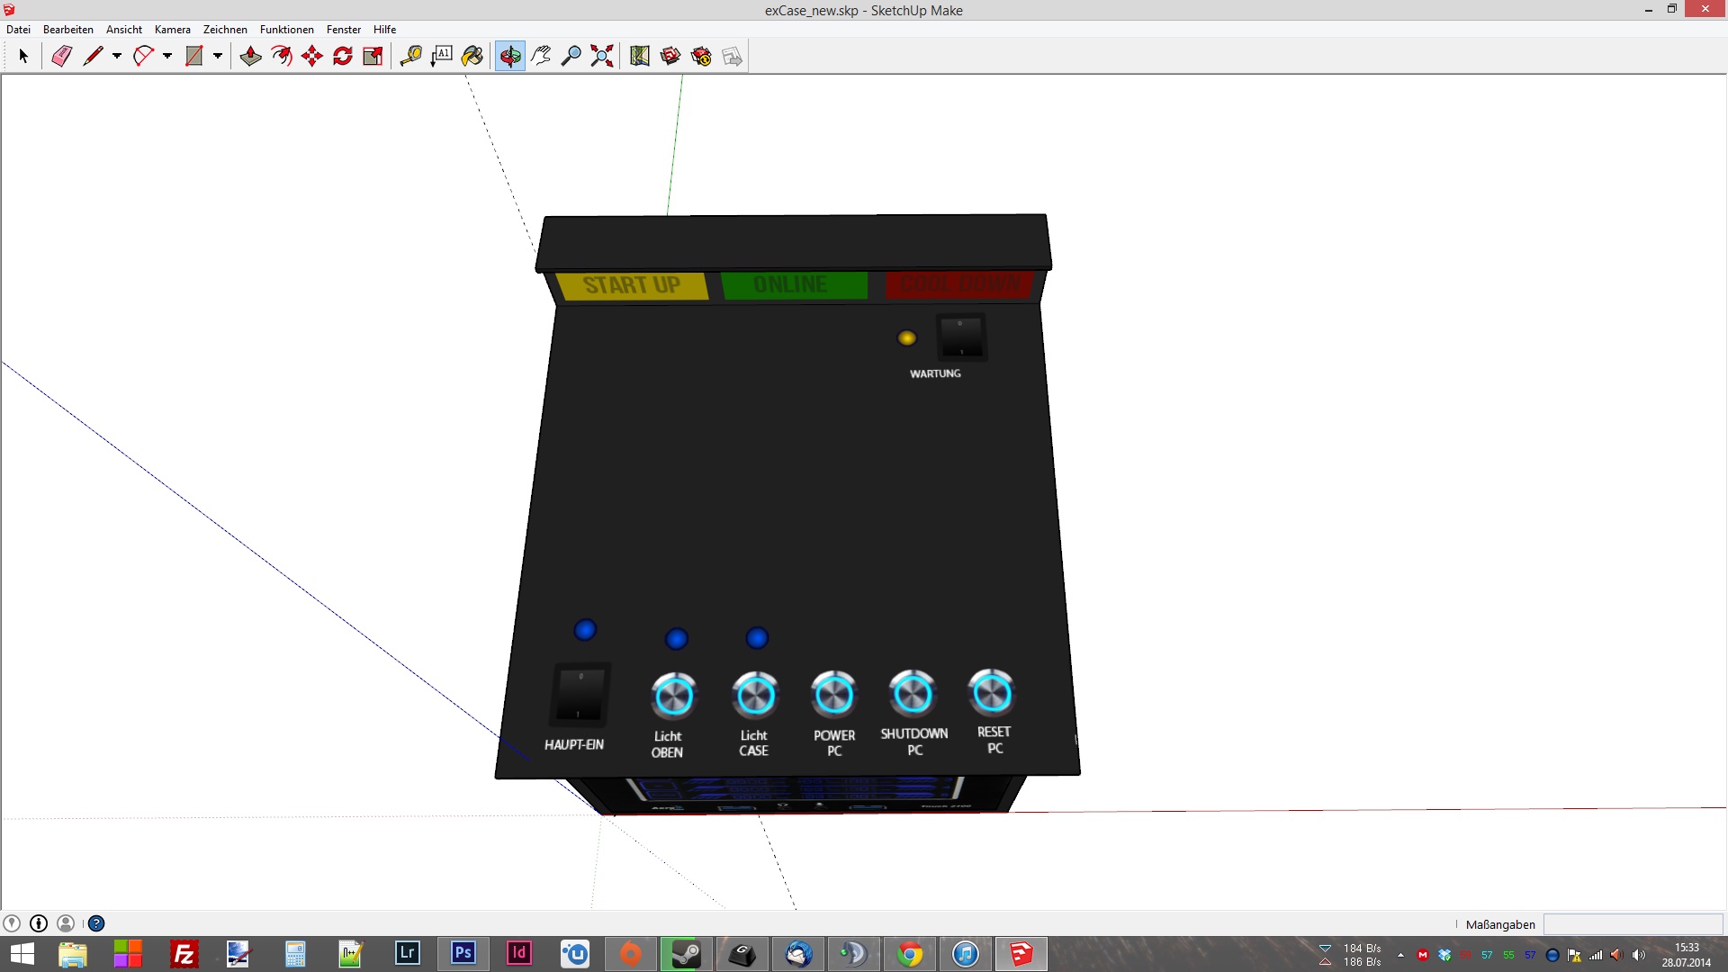This screenshot has width=1728, height=972.
Task: Click the Zoom Extents tool
Action: pos(601,56)
